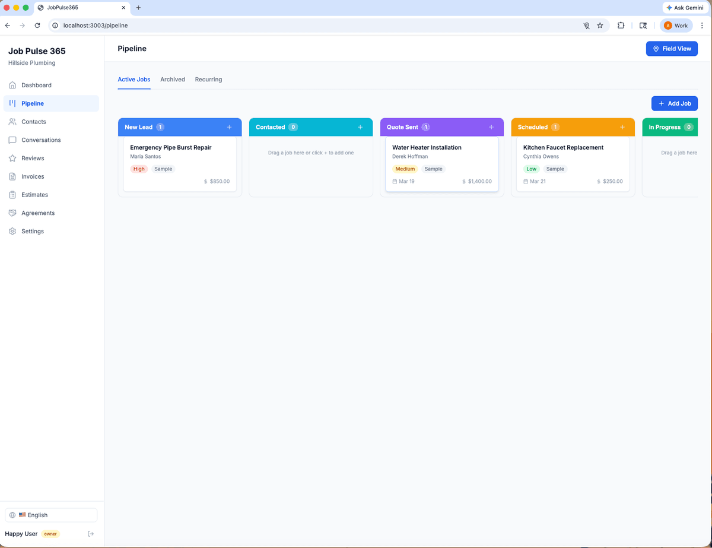Open the Work profile menu
Screen dimensions: 712x548
click(676, 26)
